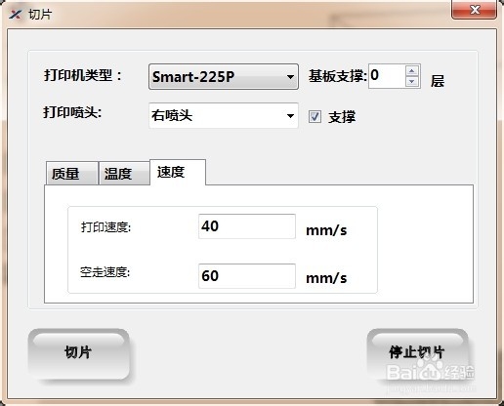Close the 切片 dialog window

pos(474,10)
